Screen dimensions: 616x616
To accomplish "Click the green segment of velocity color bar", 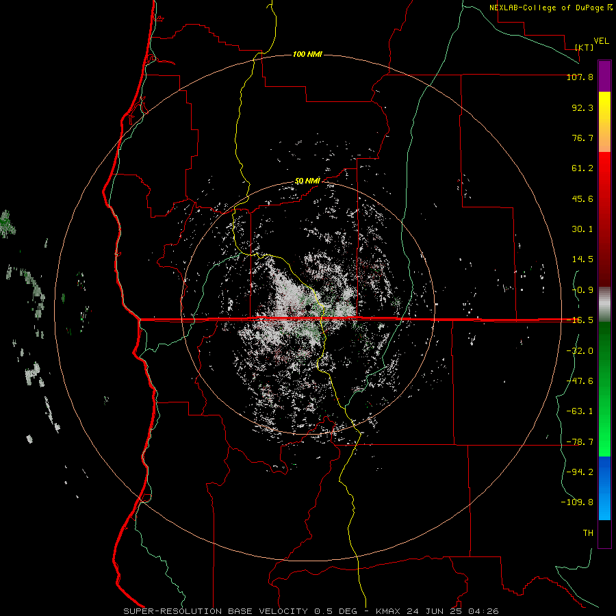I will tap(604, 389).
